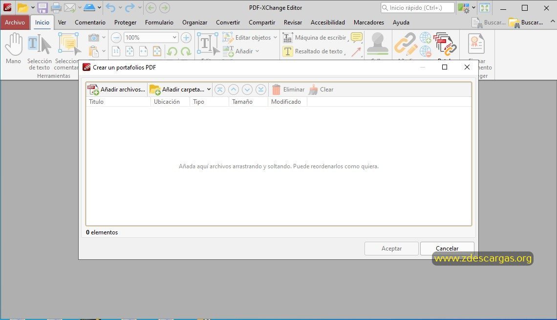Sort by Tipo column header

(x=209, y=102)
